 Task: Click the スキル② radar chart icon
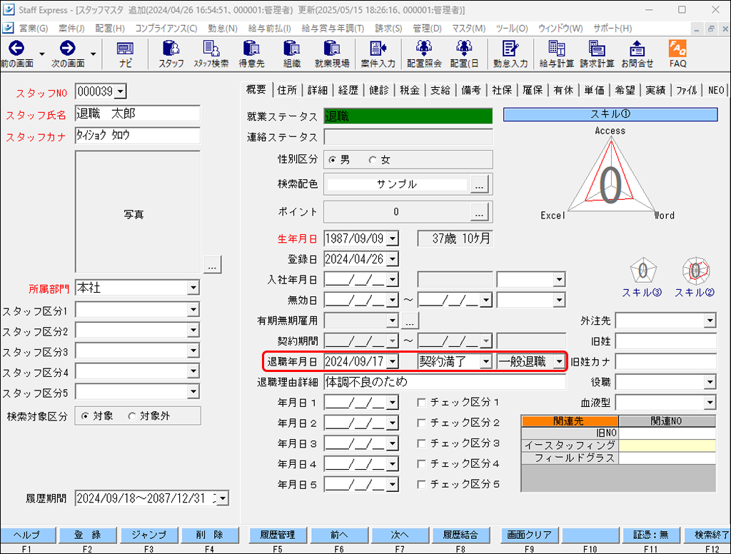pos(695,270)
